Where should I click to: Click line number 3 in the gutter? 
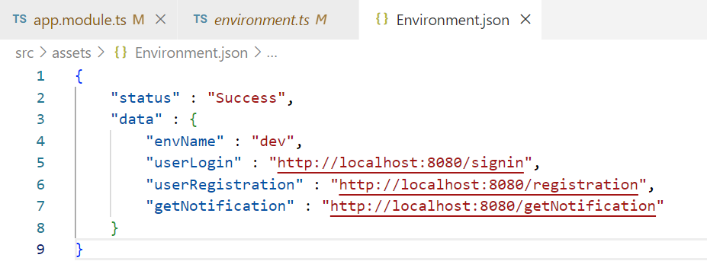point(41,119)
